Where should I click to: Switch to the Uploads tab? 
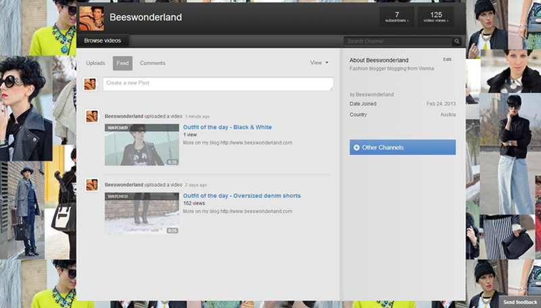pos(95,63)
